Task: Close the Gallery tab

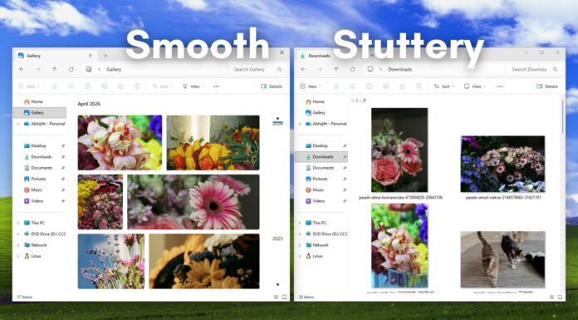Action: [x=91, y=56]
